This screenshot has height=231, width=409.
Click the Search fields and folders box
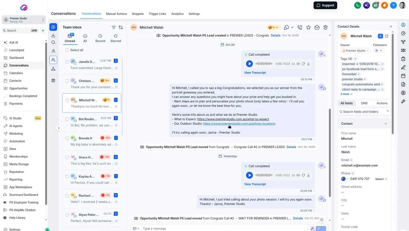point(364,112)
